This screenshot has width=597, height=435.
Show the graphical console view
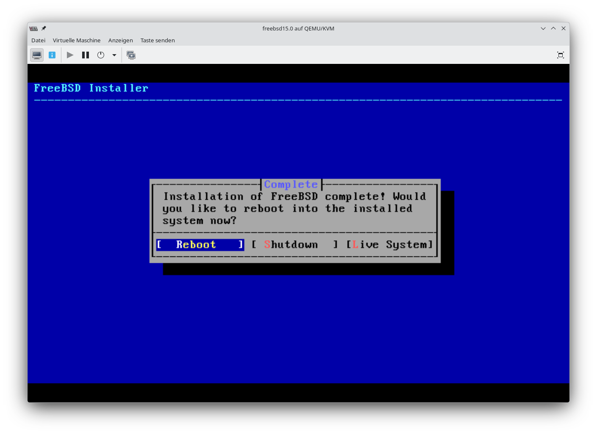[x=37, y=55]
